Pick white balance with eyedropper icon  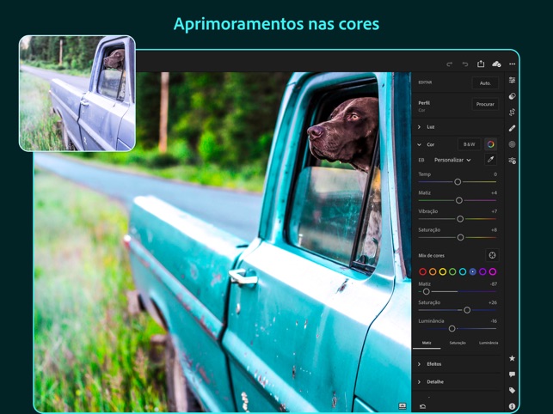(x=490, y=160)
